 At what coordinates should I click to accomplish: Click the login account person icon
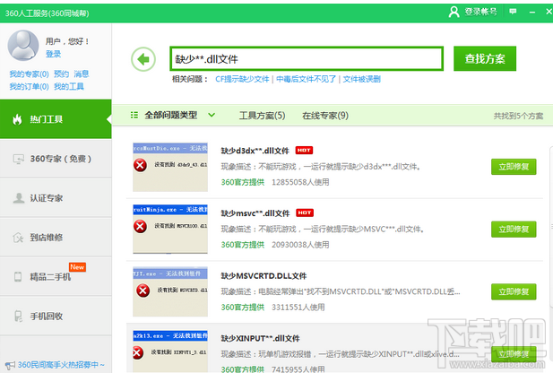pyautogui.click(x=454, y=12)
